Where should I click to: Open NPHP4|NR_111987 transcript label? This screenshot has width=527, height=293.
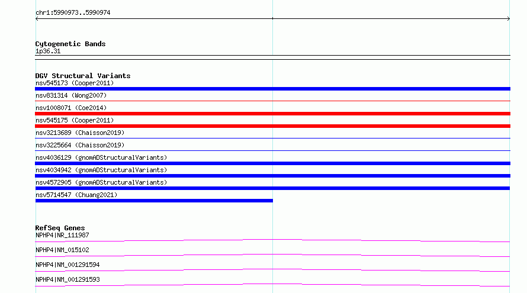click(x=62, y=235)
